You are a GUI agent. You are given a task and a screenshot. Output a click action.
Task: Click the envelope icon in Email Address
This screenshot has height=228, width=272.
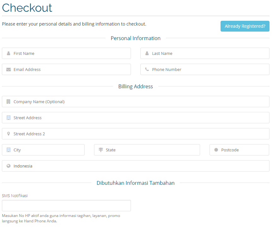point(9,70)
